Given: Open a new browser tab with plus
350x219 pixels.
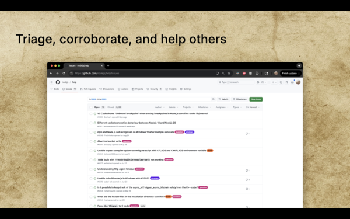Looking at the screenshot, I should (108, 65).
